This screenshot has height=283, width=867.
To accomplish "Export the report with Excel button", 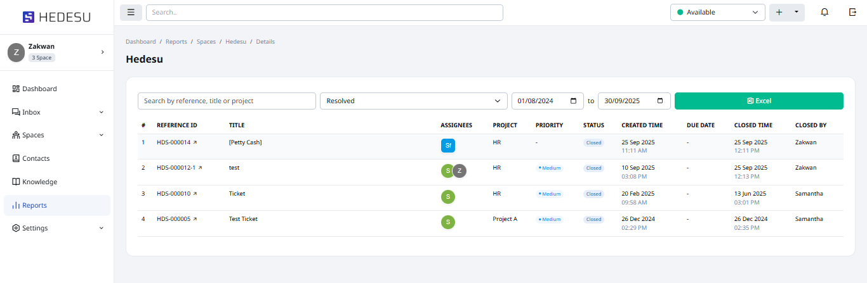I will (x=758, y=101).
